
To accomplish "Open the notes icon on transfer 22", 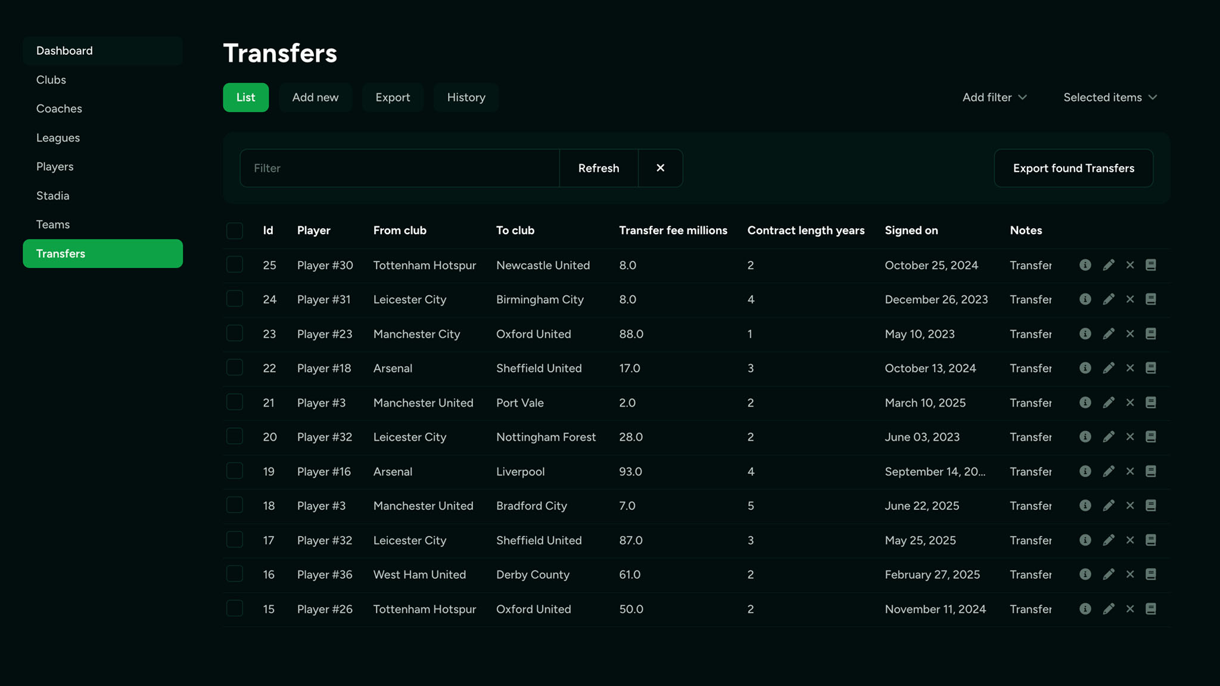I will coord(1151,368).
